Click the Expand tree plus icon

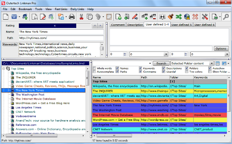(144, 17)
